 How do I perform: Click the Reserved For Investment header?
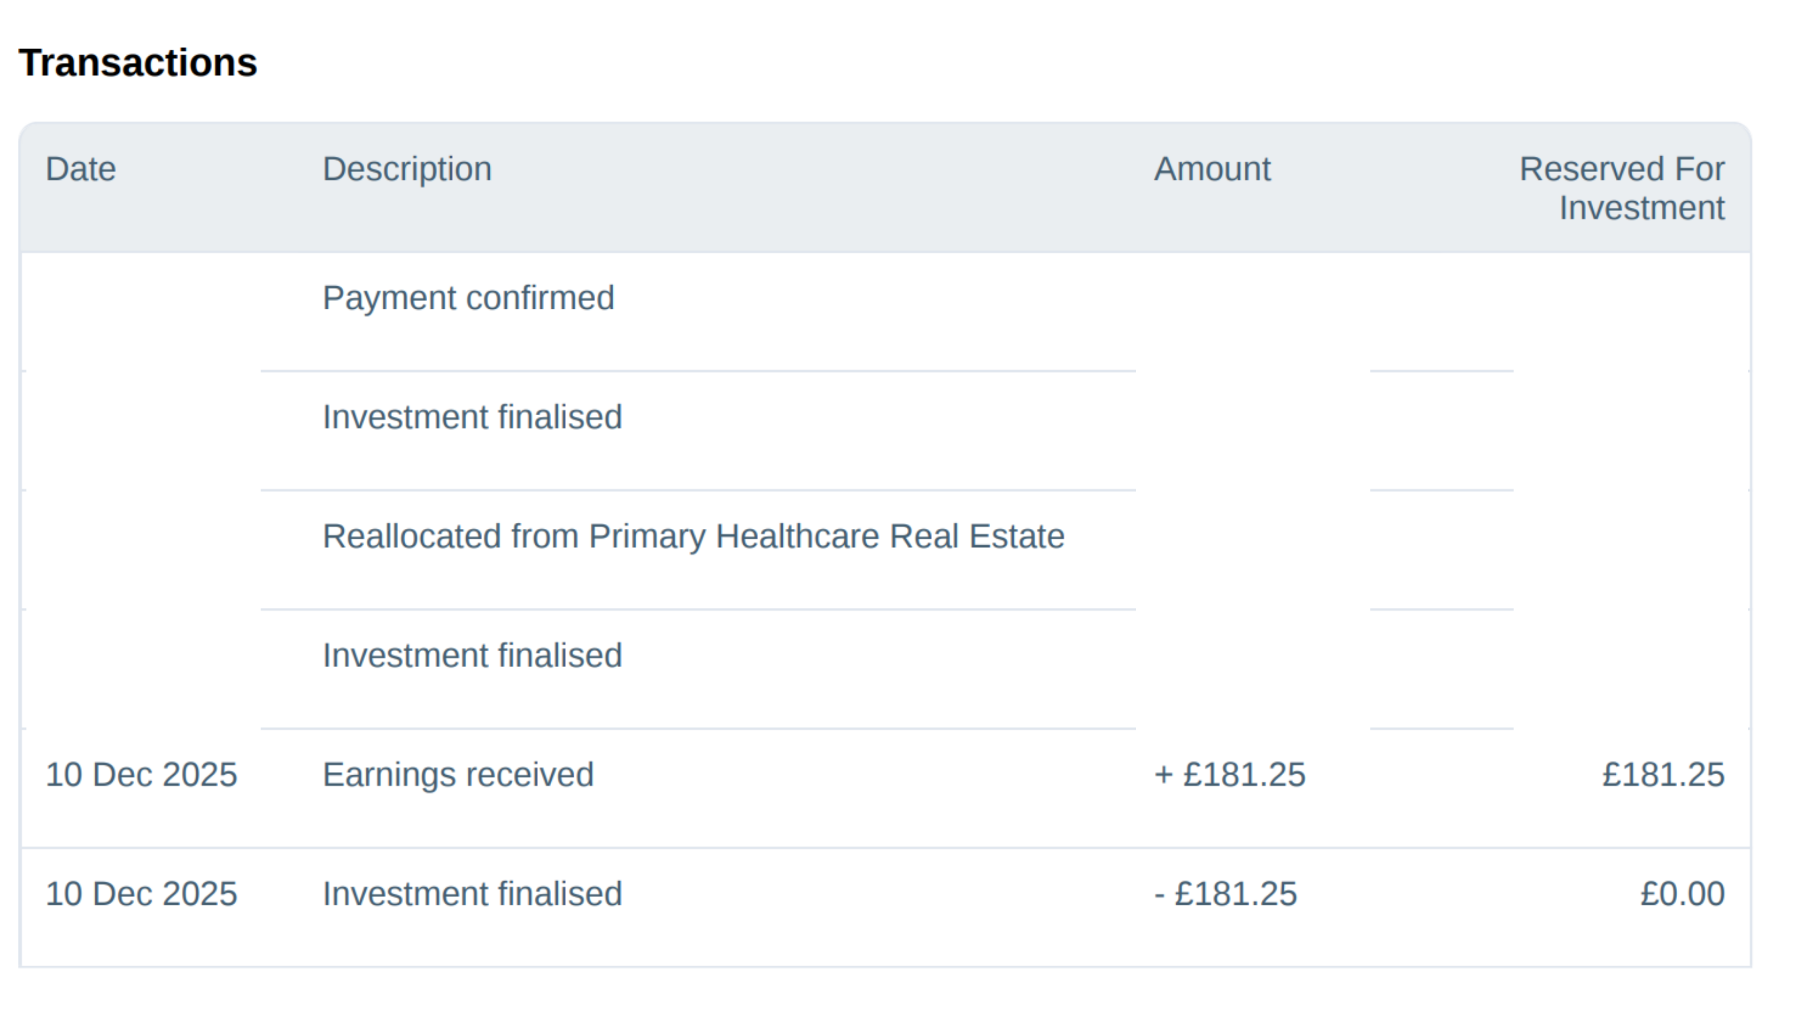pos(1621,188)
